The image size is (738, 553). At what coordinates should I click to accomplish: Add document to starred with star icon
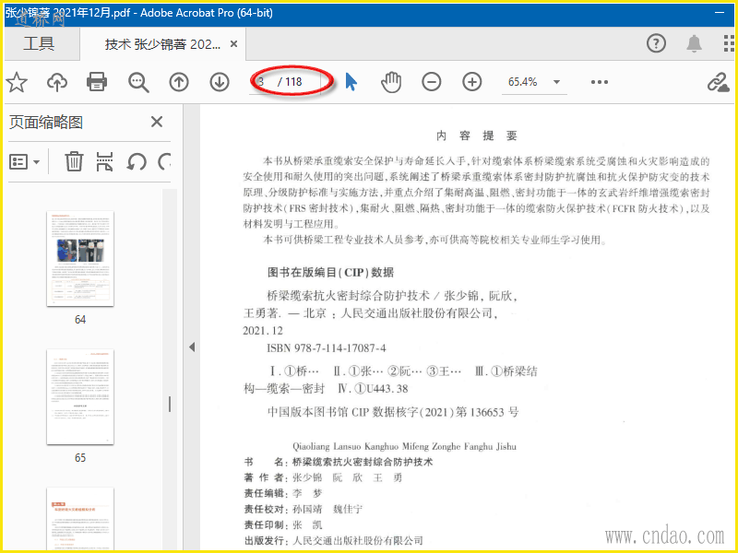17,82
